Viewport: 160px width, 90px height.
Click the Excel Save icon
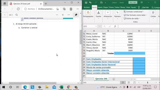click(86, 2)
